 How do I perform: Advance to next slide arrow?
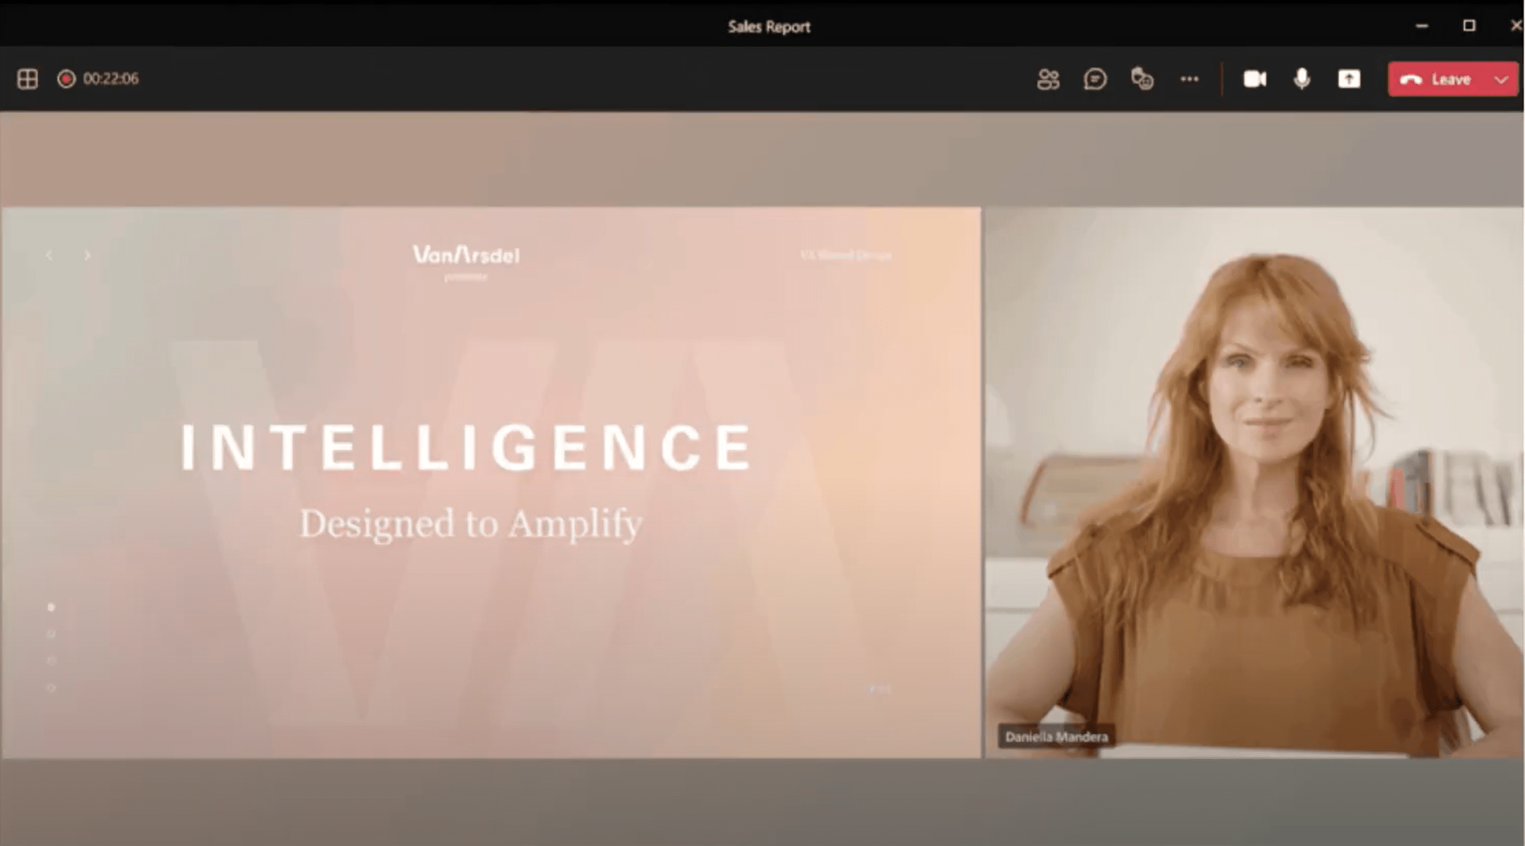(87, 255)
